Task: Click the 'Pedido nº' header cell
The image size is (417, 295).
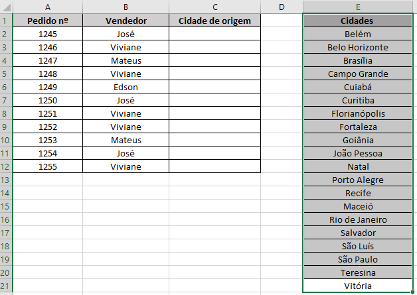Action: click(48, 21)
